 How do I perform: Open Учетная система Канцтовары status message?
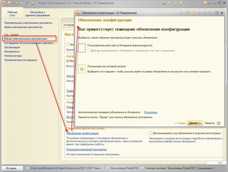pos(178,168)
